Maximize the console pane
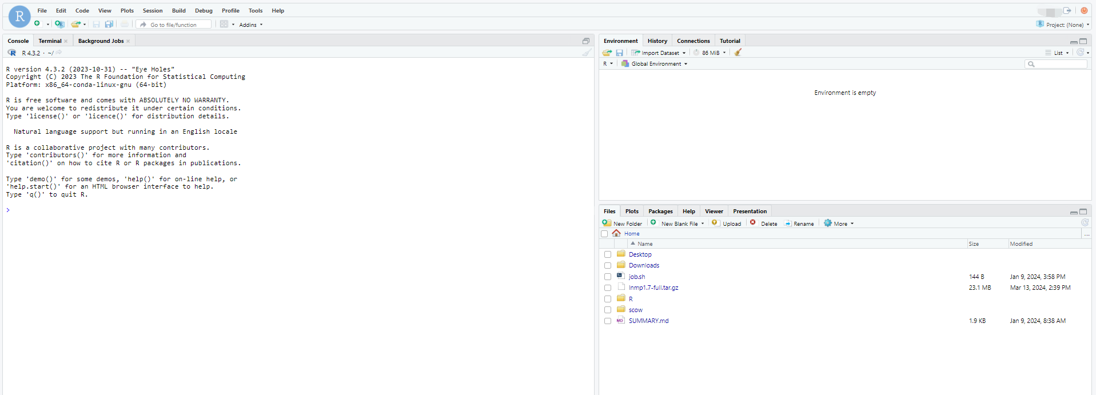1096x395 pixels. [x=586, y=41]
